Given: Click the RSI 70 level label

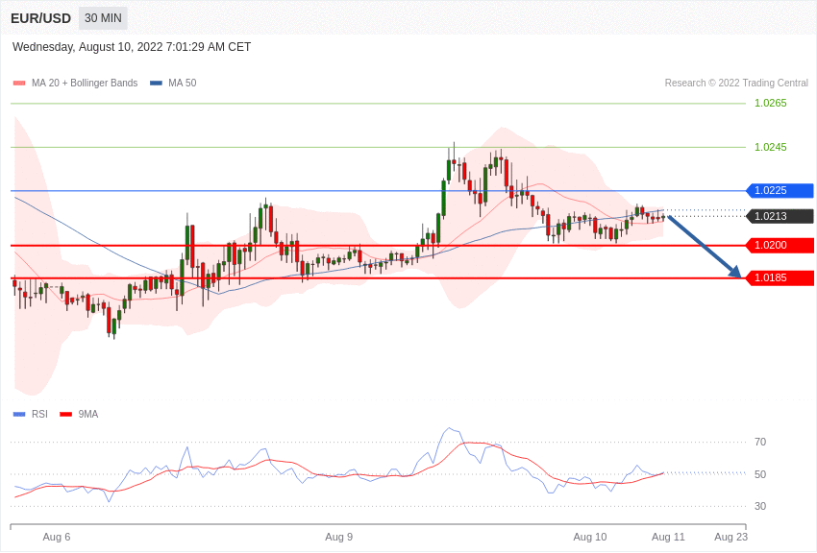Looking at the screenshot, I should tap(760, 443).
